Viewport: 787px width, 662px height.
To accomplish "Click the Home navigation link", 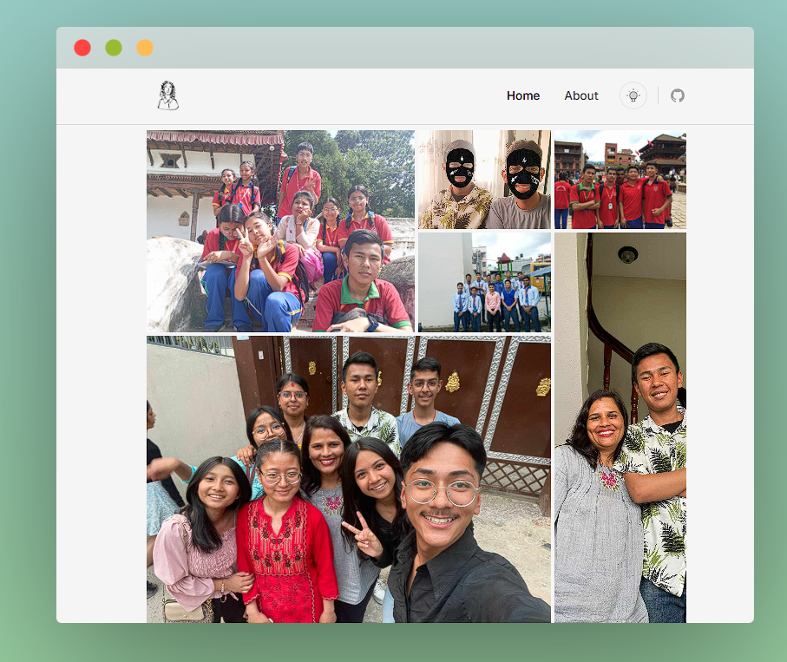I will click(522, 95).
